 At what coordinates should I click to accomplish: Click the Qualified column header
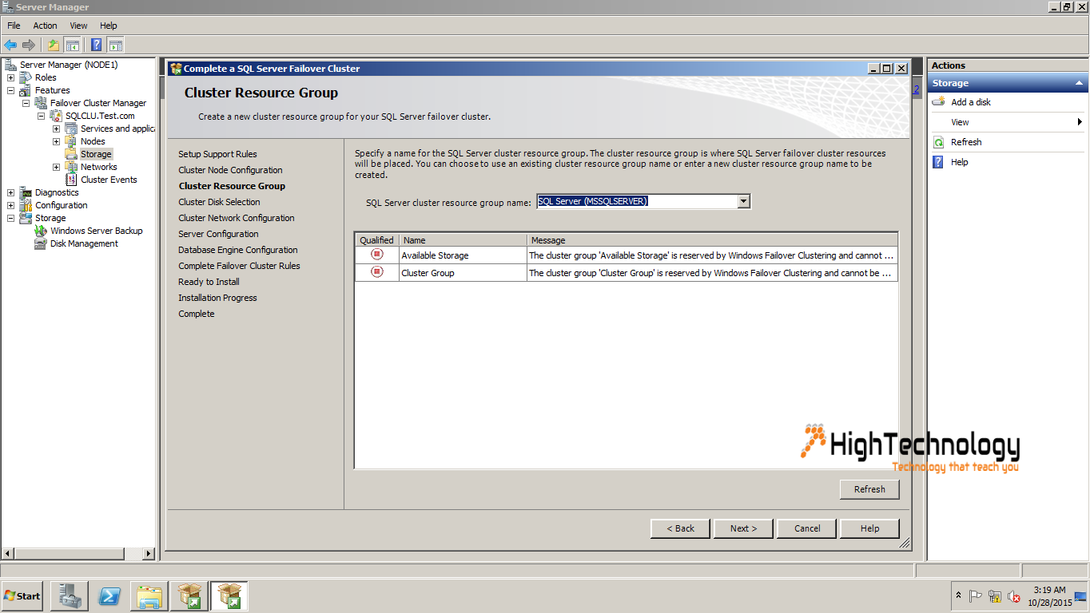point(376,239)
